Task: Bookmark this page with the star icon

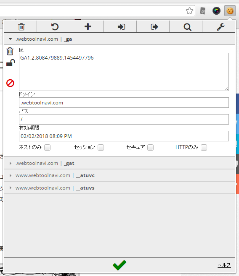Action: pyautogui.click(x=189, y=11)
